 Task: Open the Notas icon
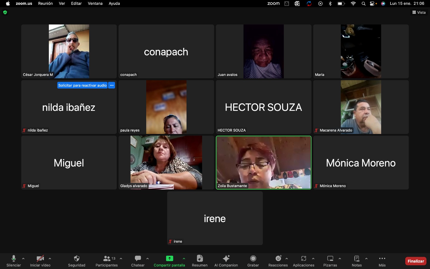click(357, 259)
